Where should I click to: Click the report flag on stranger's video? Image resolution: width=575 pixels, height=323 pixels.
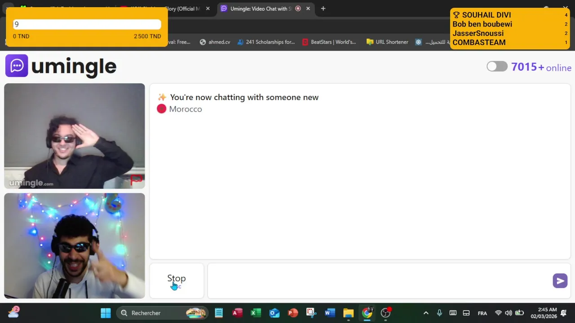(x=136, y=180)
